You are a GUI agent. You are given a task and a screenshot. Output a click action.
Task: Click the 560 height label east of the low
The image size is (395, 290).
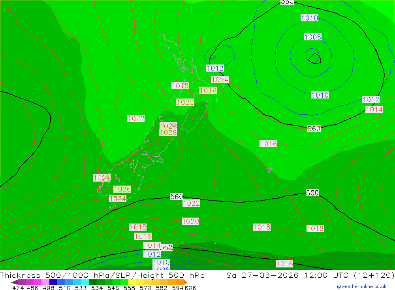point(314,129)
